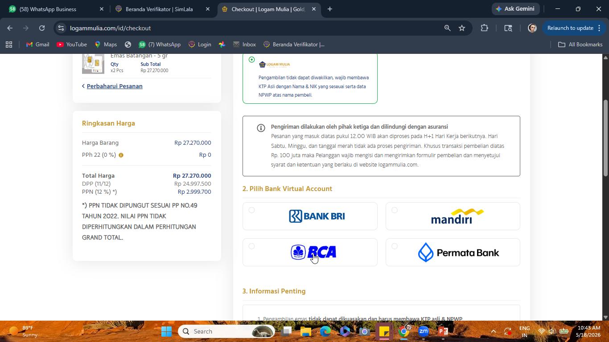
Task: Open the Extensions puzzle icon
Action: pyautogui.click(x=484, y=28)
